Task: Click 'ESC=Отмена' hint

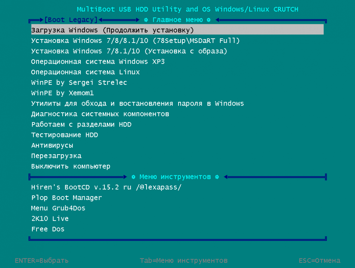Action: click(319, 260)
